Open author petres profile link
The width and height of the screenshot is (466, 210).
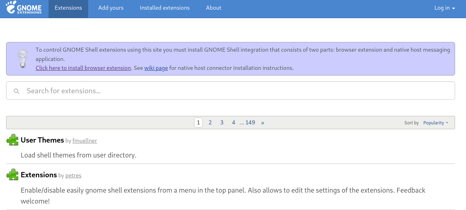pyautogui.click(x=73, y=175)
